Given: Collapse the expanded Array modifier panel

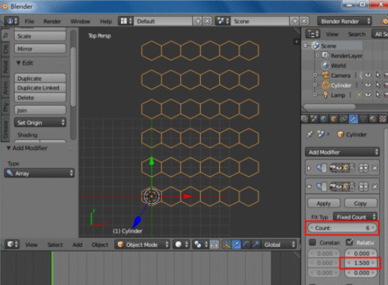Looking at the screenshot, I should [x=309, y=187].
